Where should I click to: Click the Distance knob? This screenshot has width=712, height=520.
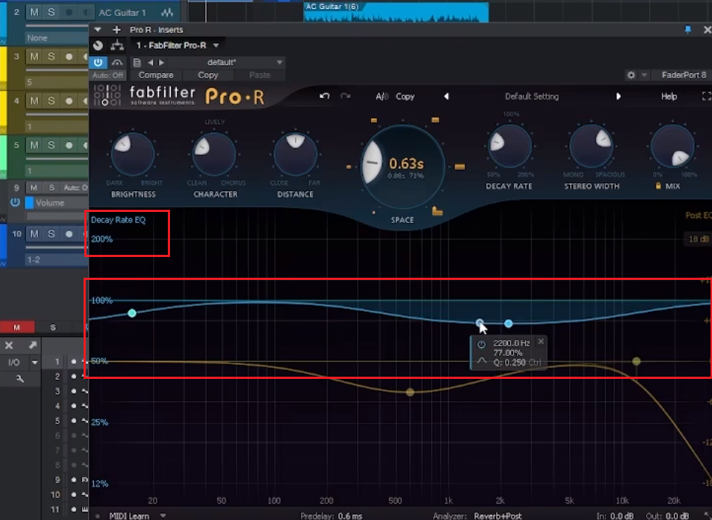coord(295,154)
